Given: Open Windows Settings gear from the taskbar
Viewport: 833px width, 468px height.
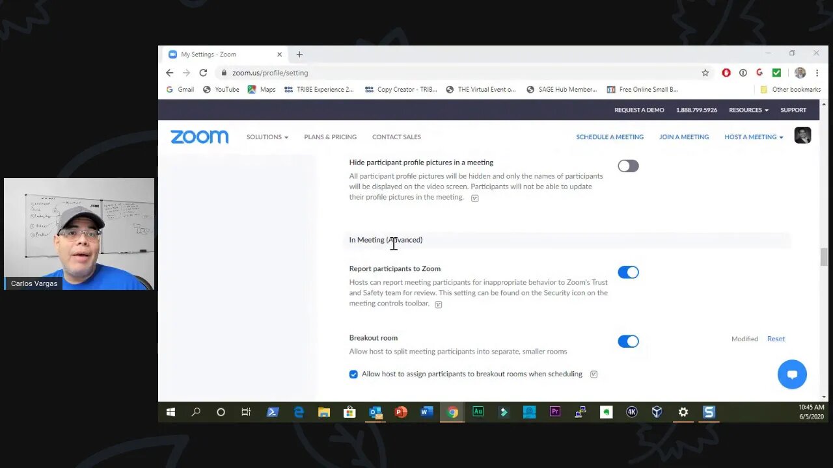Looking at the screenshot, I should 683,412.
